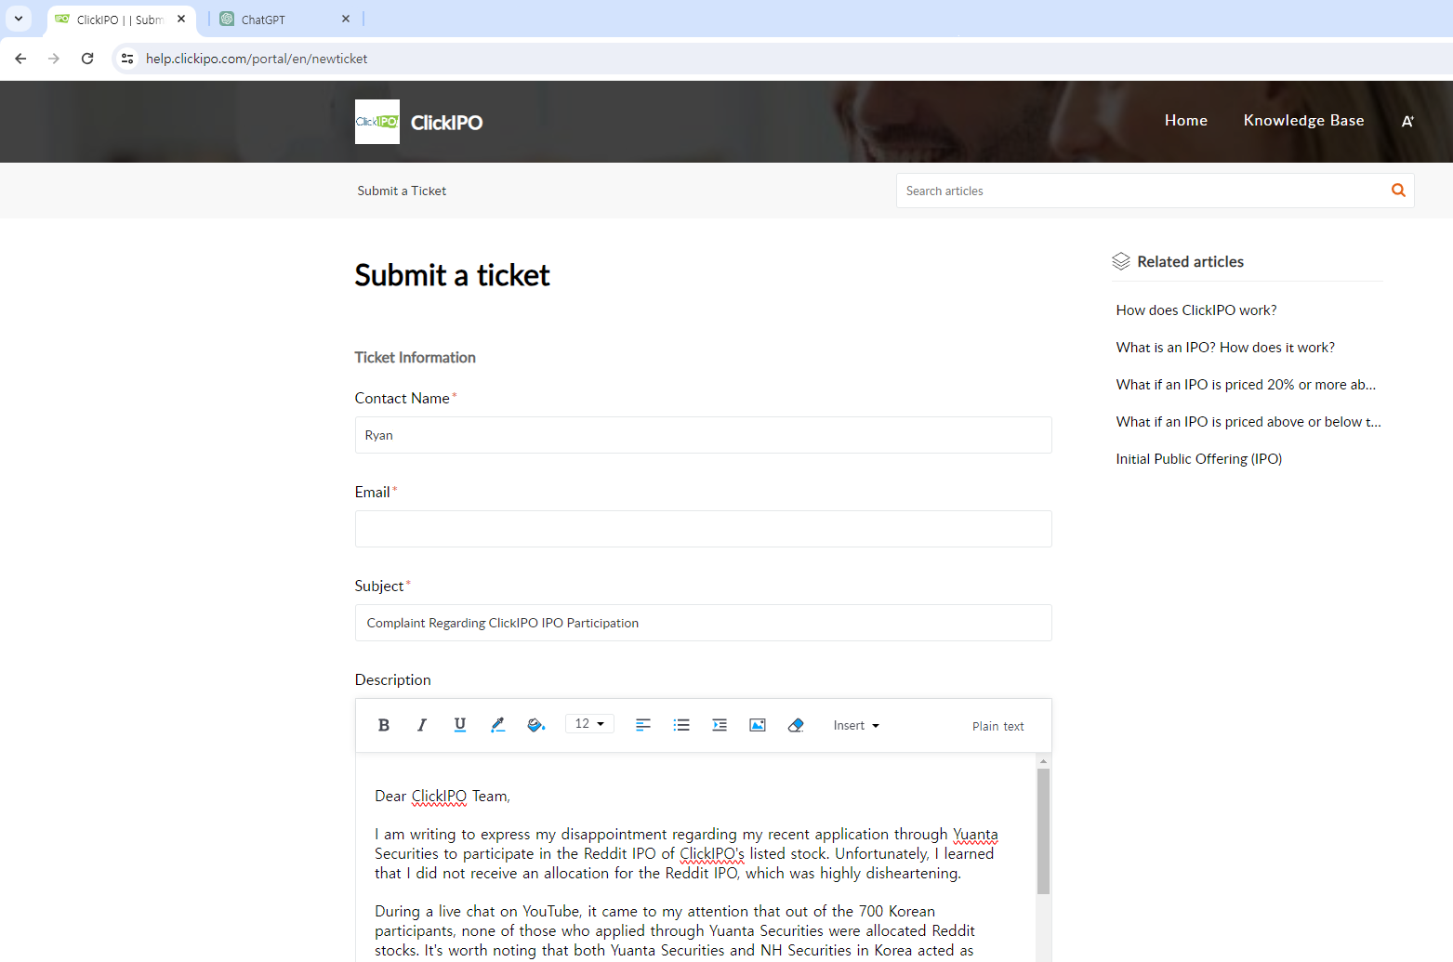This screenshot has height=962, width=1453.
Task: Open Initial Public Offering (IPO) article
Action: coord(1199,459)
